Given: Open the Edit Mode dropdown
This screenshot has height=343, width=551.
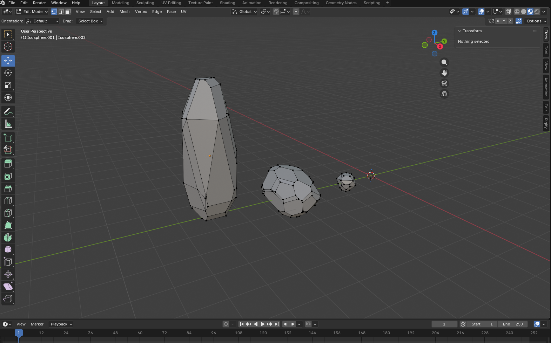Looking at the screenshot, I should 32,12.
